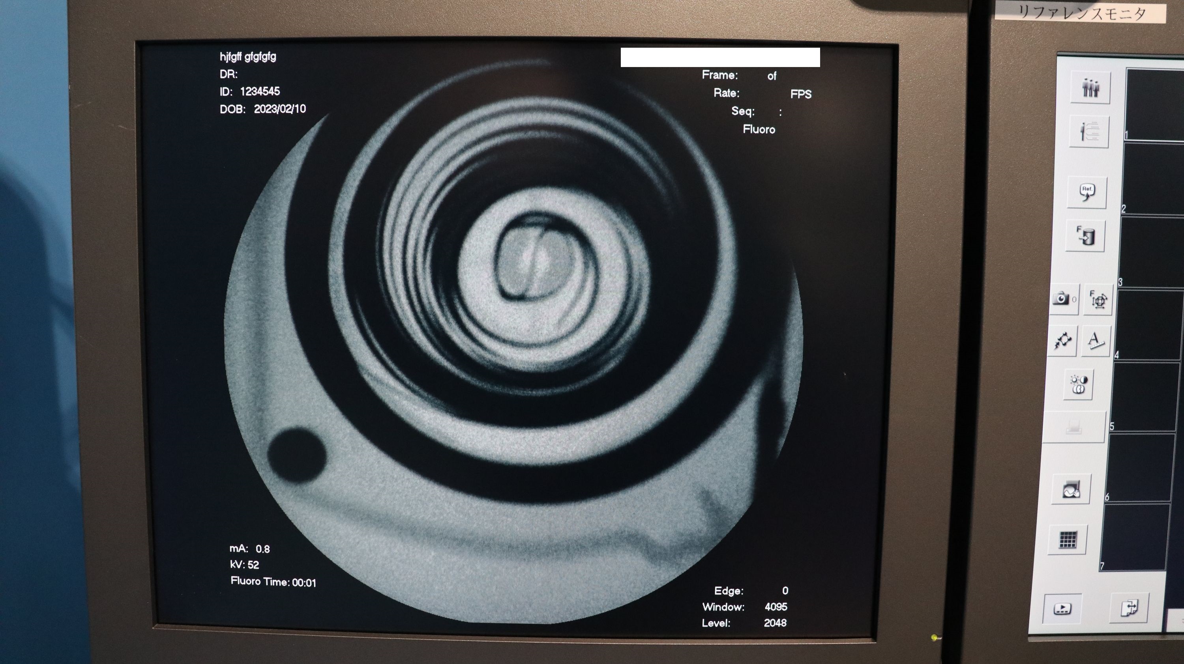Click the Window value 4095
Viewport: 1184px width, 664px height.
click(776, 606)
